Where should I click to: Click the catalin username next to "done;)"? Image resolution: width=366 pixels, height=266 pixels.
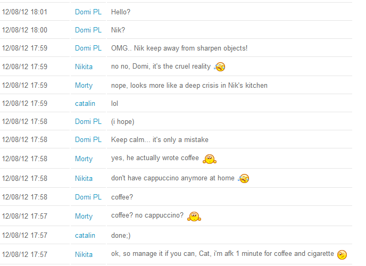[x=85, y=235]
